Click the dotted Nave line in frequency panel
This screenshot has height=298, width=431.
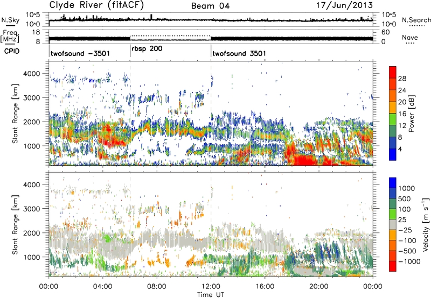[x=170, y=36]
